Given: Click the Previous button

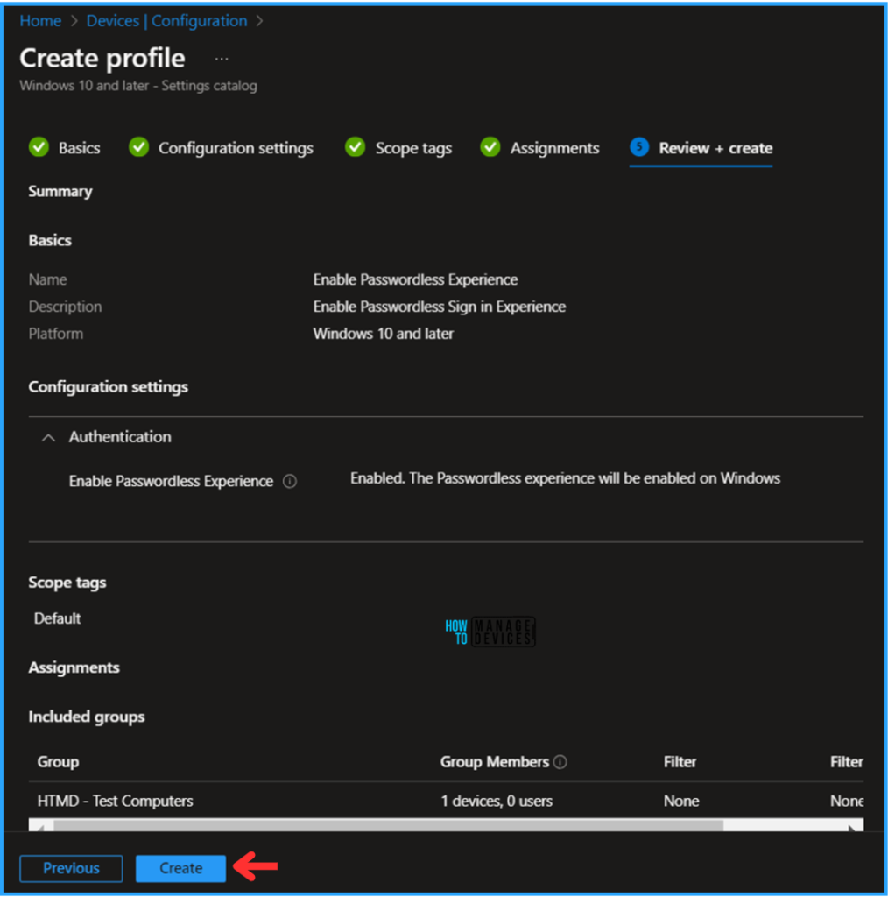Looking at the screenshot, I should [71, 868].
